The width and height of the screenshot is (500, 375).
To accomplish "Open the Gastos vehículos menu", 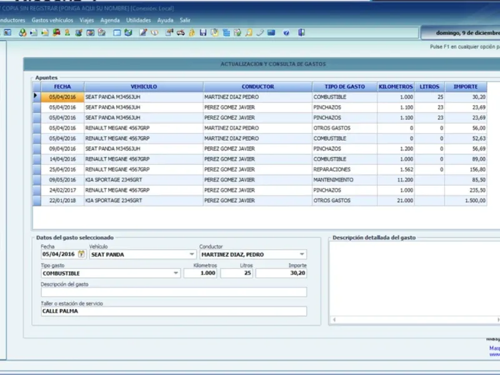I will 52,20.
